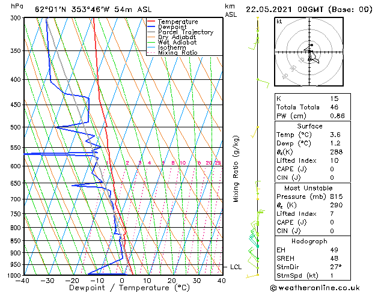Click the LCL marker label
The height and width of the screenshot is (292, 378).
click(236, 267)
